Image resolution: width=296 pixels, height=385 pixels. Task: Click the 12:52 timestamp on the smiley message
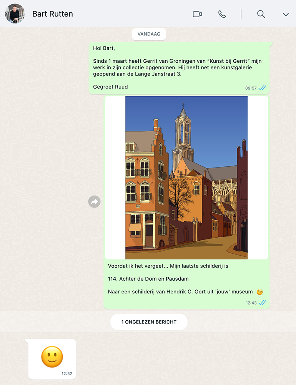click(x=67, y=374)
